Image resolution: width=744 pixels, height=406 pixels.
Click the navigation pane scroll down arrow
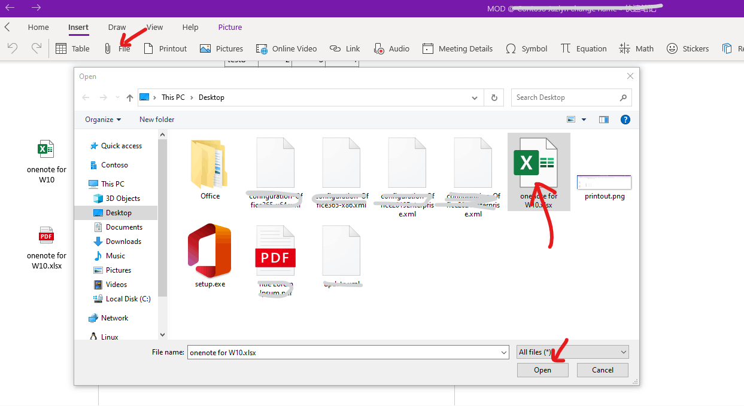click(162, 335)
